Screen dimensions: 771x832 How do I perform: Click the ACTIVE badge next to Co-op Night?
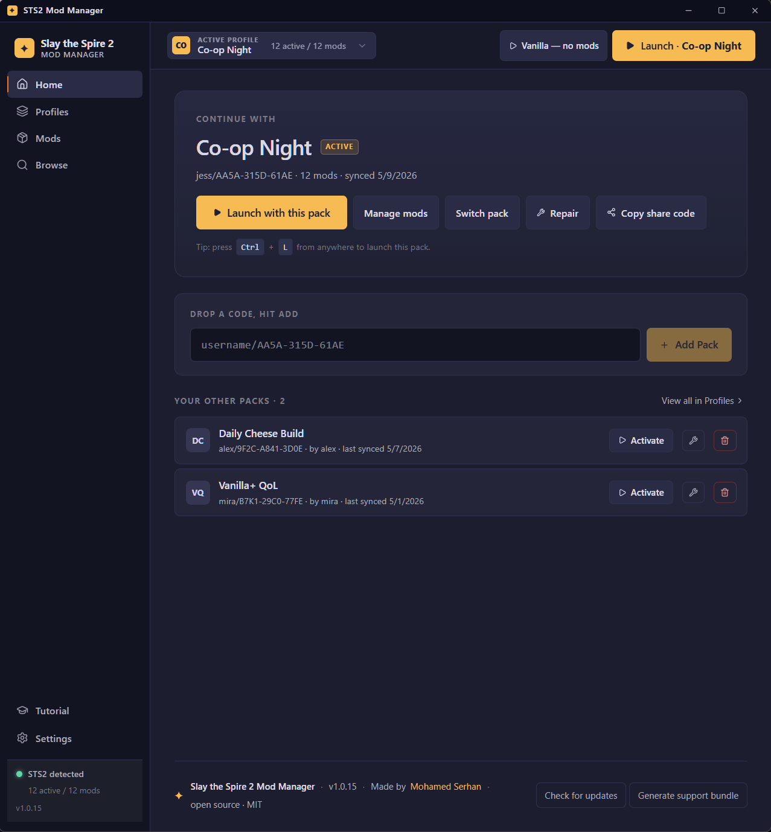click(x=339, y=147)
